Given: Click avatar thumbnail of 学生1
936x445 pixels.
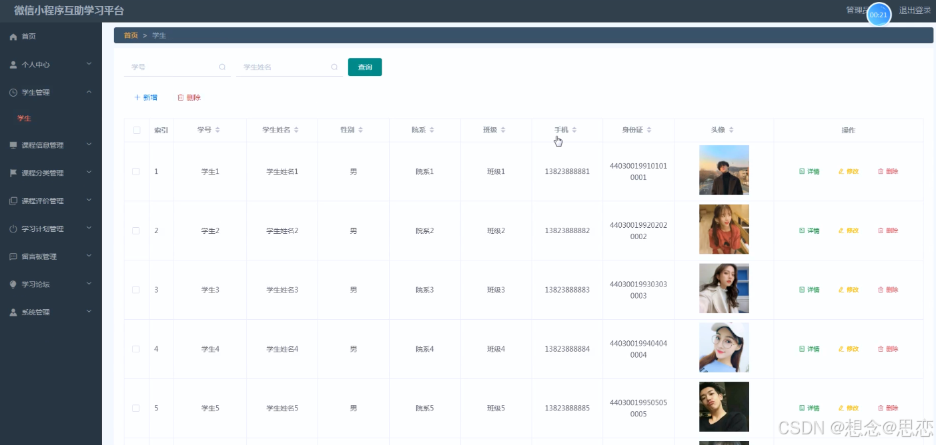Looking at the screenshot, I should (724, 170).
